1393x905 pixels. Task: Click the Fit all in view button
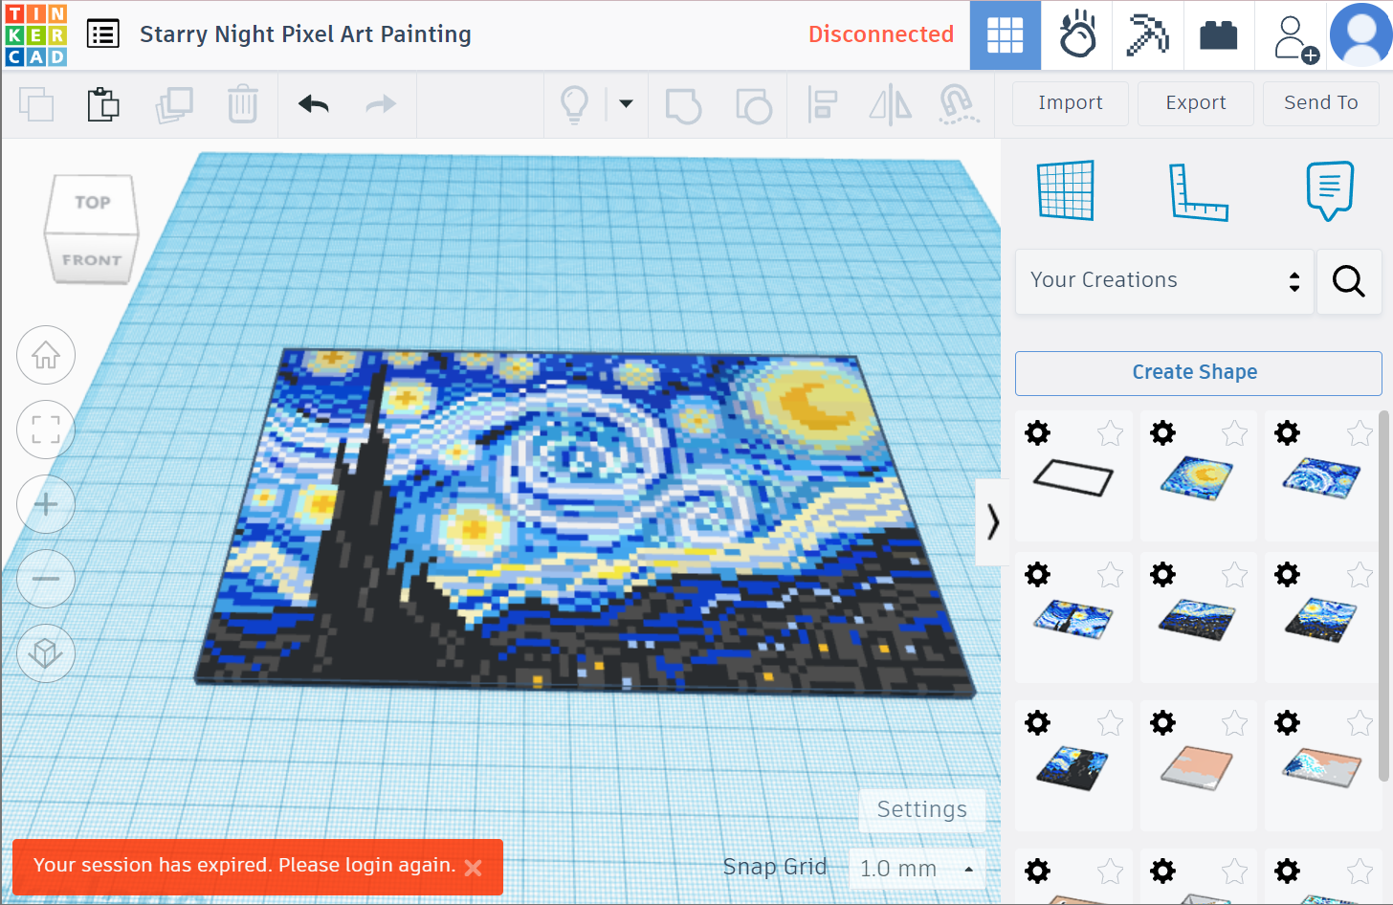click(46, 430)
